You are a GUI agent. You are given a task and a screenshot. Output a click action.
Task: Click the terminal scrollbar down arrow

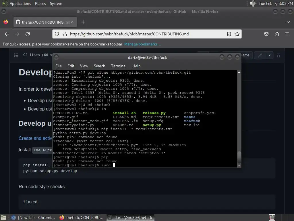pyautogui.click(x=239, y=165)
